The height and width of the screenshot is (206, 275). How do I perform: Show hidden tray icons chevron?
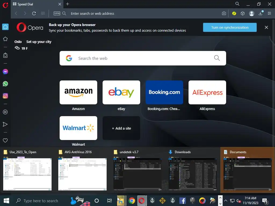click(226, 201)
